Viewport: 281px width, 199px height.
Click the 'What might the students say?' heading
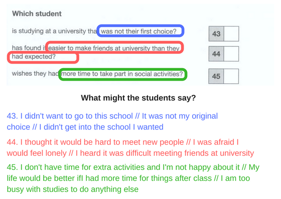click(138, 98)
